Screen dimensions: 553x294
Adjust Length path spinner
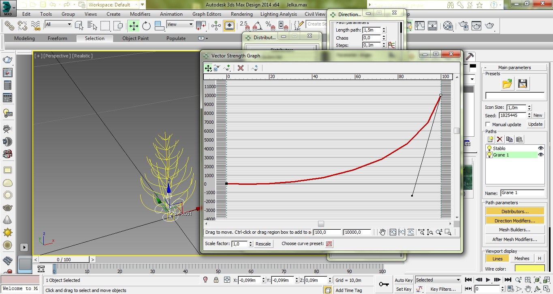click(384, 30)
